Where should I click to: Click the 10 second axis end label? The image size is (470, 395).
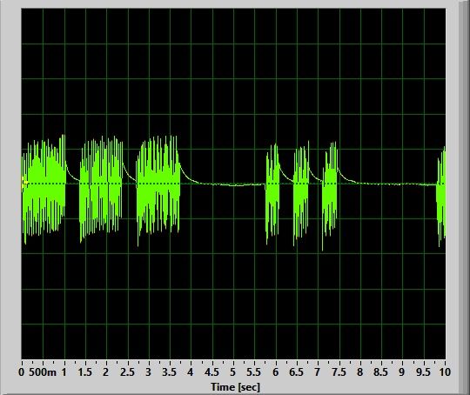(x=445, y=372)
